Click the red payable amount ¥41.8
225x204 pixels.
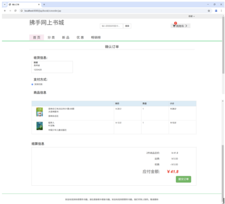tap(173, 172)
